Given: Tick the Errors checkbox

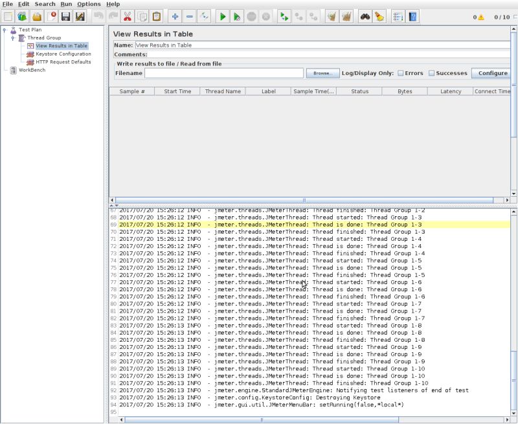Looking at the screenshot, I should click(x=400, y=73).
